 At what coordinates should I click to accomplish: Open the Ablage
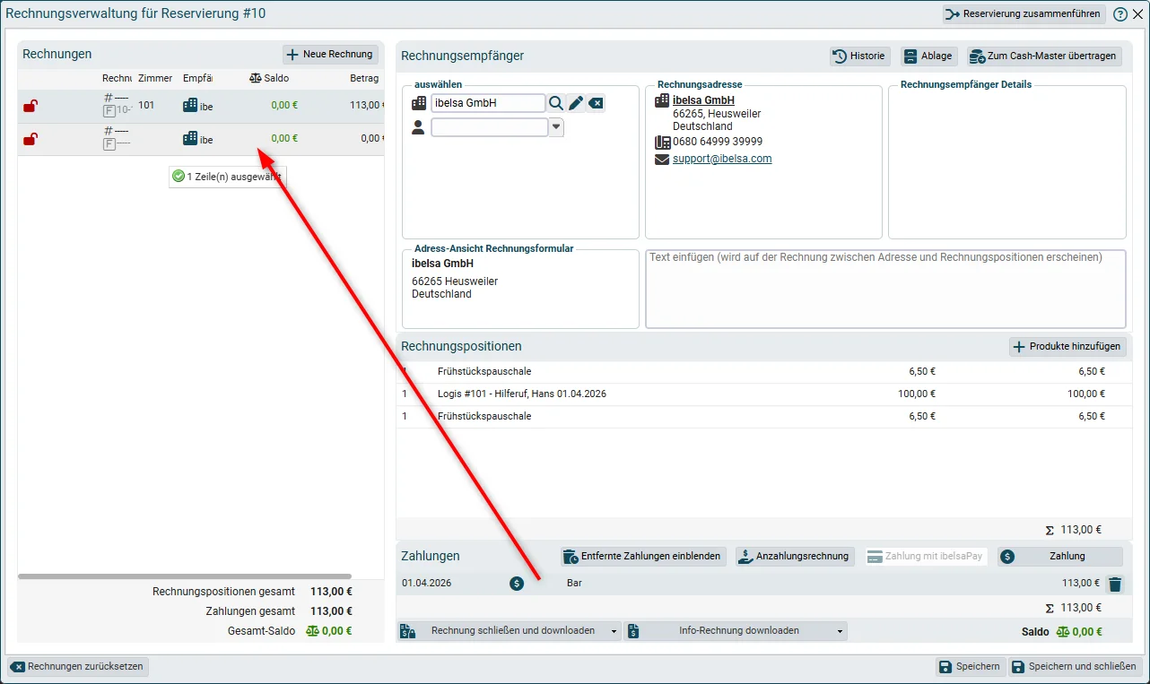(929, 56)
